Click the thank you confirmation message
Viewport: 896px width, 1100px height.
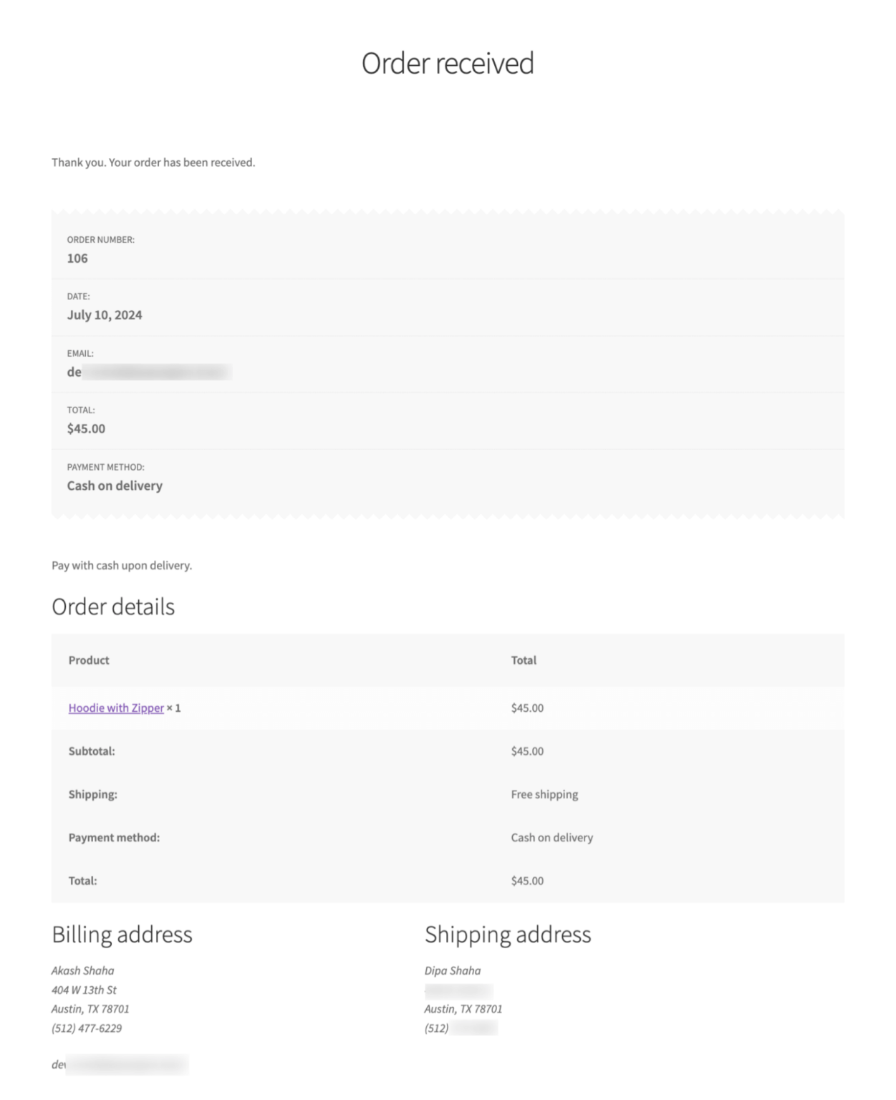pyautogui.click(x=153, y=162)
